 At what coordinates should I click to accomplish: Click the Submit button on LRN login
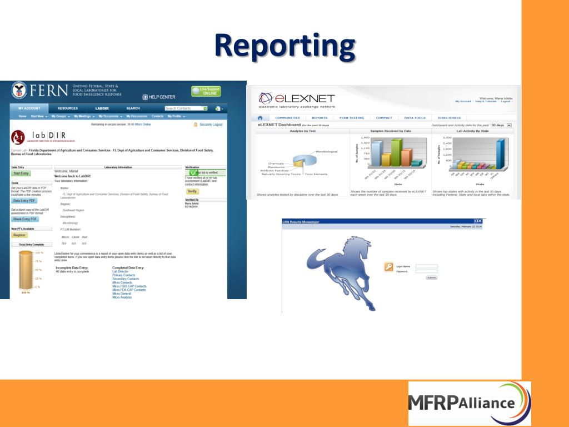[431, 277]
